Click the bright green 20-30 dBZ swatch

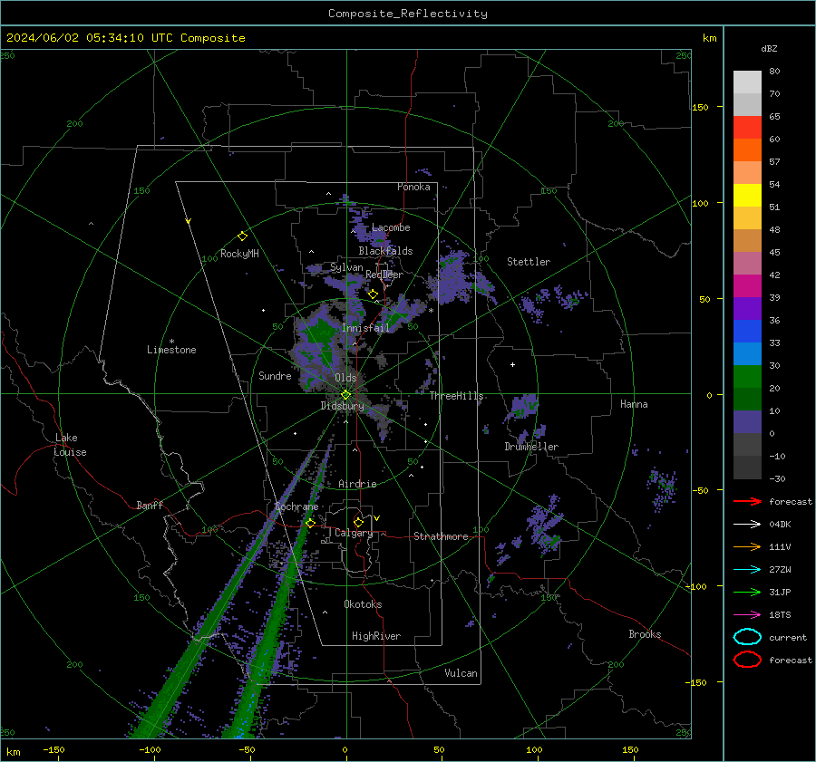click(x=747, y=377)
